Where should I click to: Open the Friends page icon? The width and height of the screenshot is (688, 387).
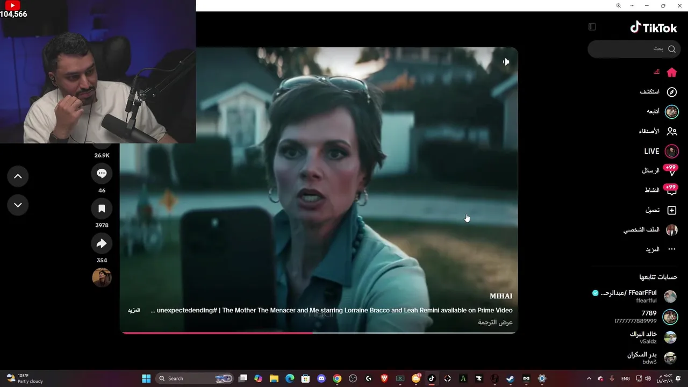pyautogui.click(x=671, y=131)
